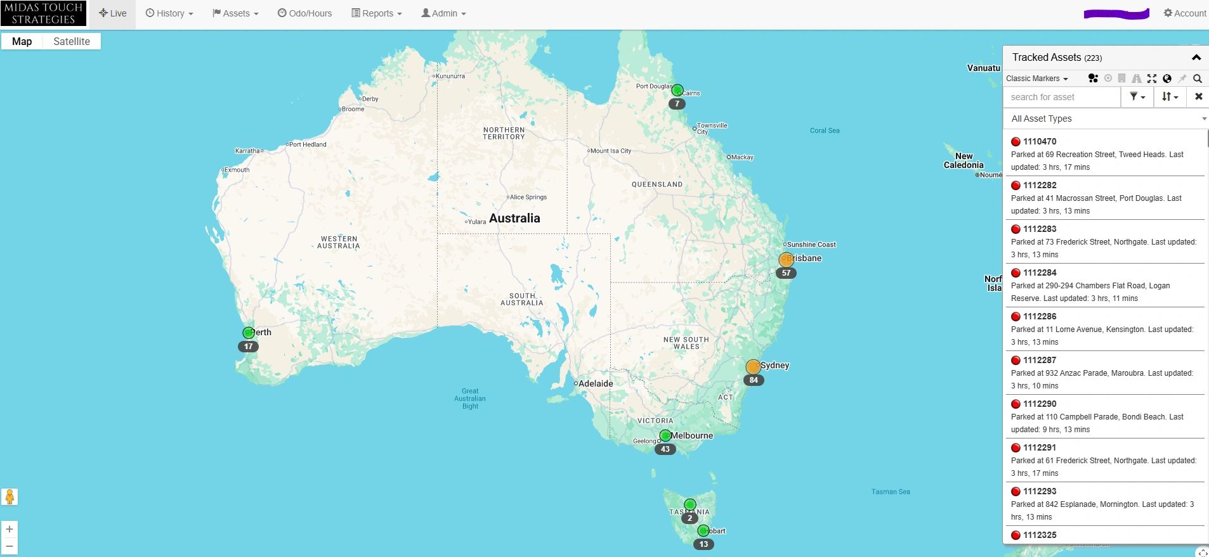1209x557 pixels.
Task: Click the Sydney cluster marker showing 84
Action: click(x=753, y=368)
